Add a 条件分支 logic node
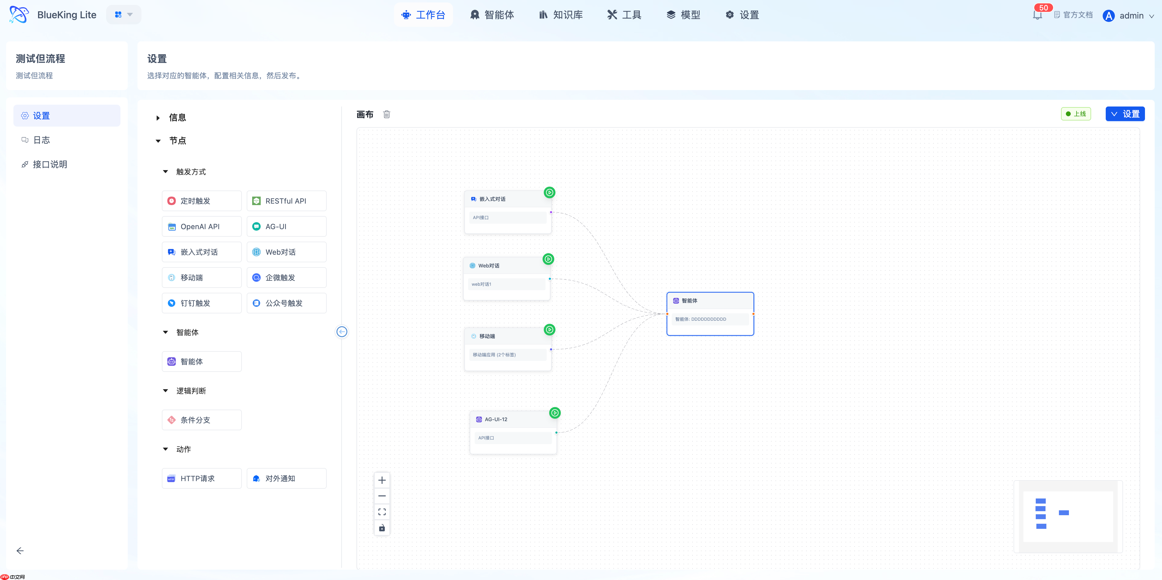Image resolution: width=1162 pixels, height=580 pixels. [201, 419]
